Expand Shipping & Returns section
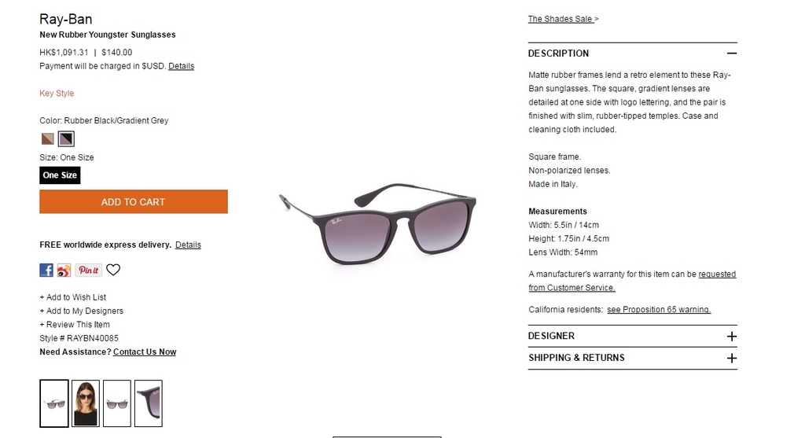This screenshot has width=805, height=438. (x=732, y=359)
